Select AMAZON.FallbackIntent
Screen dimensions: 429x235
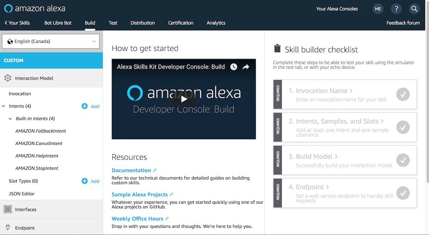41,131
